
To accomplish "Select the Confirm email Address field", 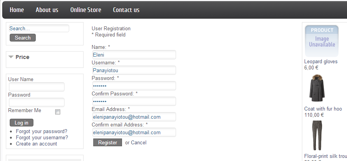I will pyautogui.click(x=134, y=133).
